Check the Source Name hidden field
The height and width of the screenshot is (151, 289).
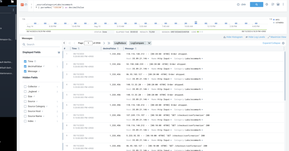pyautogui.click(x=25, y=116)
